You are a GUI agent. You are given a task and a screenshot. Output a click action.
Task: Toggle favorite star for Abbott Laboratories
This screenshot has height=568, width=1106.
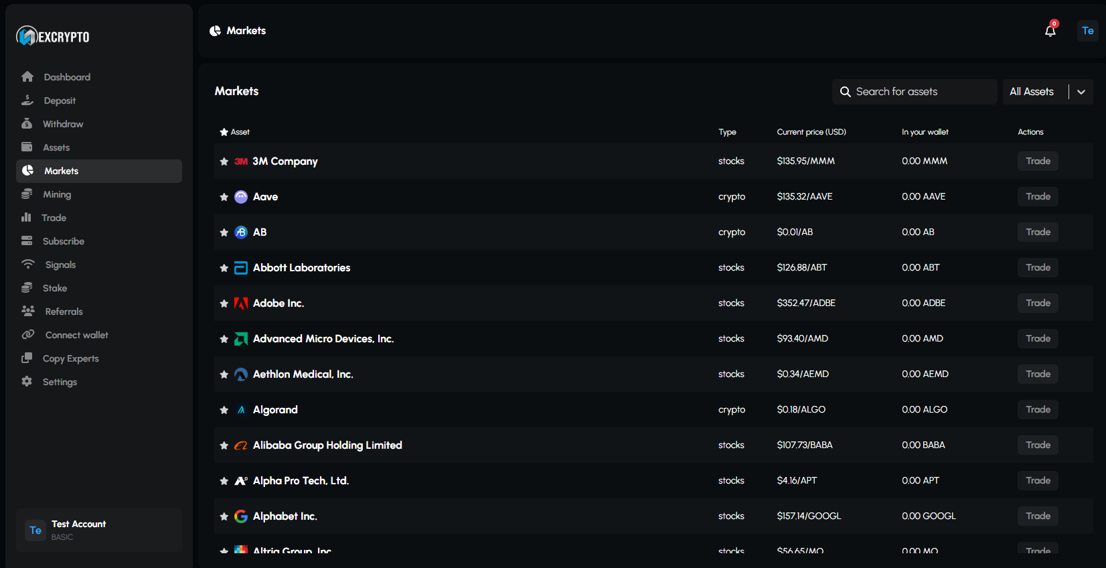(224, 268)
